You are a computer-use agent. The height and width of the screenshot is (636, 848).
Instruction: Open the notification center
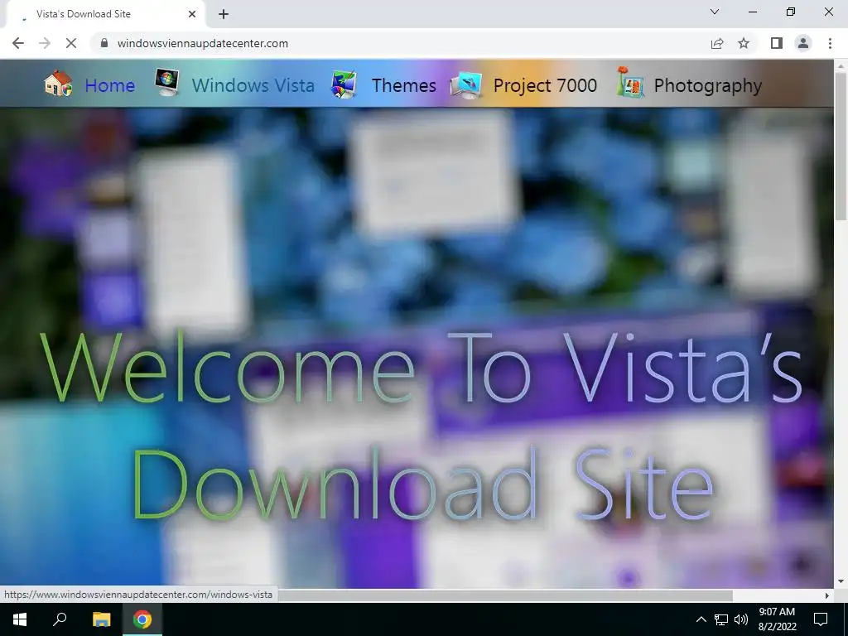821,619
